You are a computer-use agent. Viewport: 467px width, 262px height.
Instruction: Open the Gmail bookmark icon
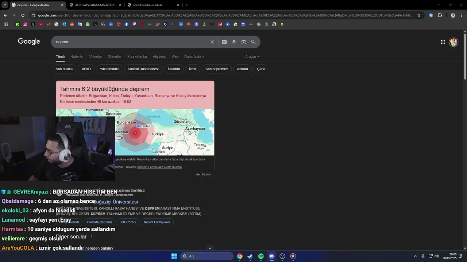[x=49, y=24]
